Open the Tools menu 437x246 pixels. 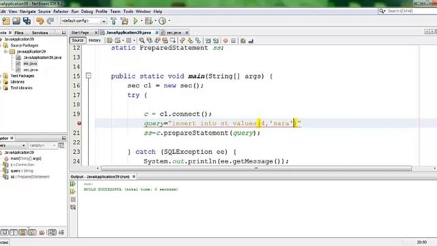click(x=128, y=12)
